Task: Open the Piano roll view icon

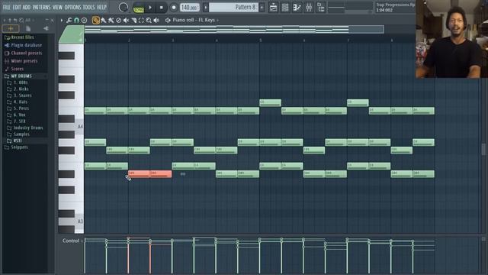Action: (x=297, y=7)
